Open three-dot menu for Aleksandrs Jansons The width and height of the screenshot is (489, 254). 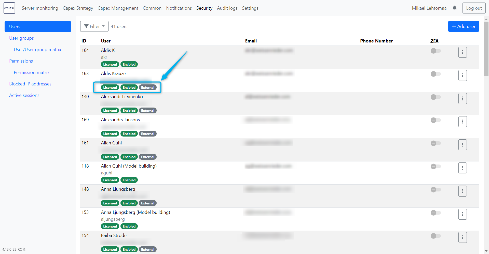point(463,122)
